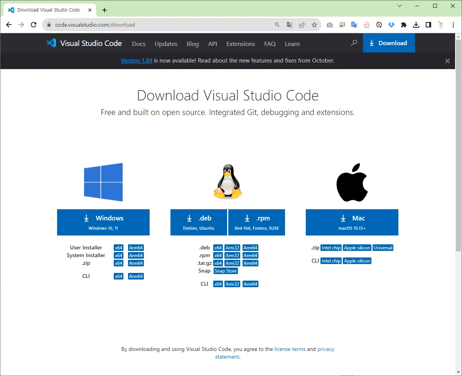Open the Chrome three-dot menu
462x376 pixels.
[x=453, y=25]
